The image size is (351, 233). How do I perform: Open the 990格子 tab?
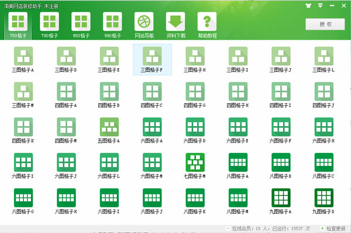[x=112, y=25]
